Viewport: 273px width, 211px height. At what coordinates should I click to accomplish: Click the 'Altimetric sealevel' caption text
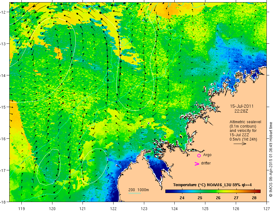point(245,122)
